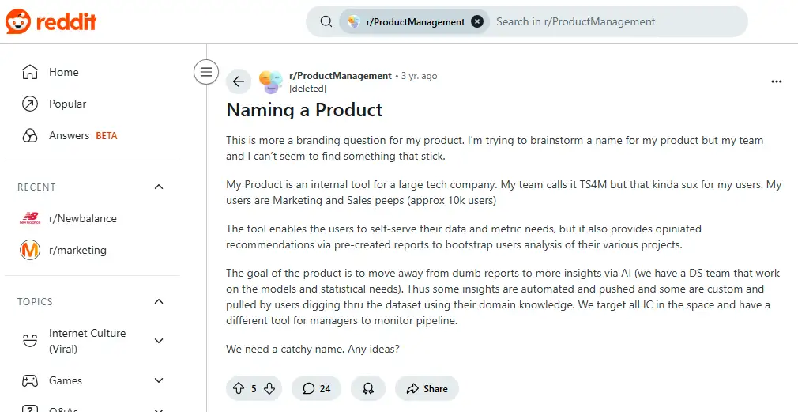This screenshot has height=412, width=798.
Task: Remove r/ProductManagement search filter
Action: tap(477, 21)
